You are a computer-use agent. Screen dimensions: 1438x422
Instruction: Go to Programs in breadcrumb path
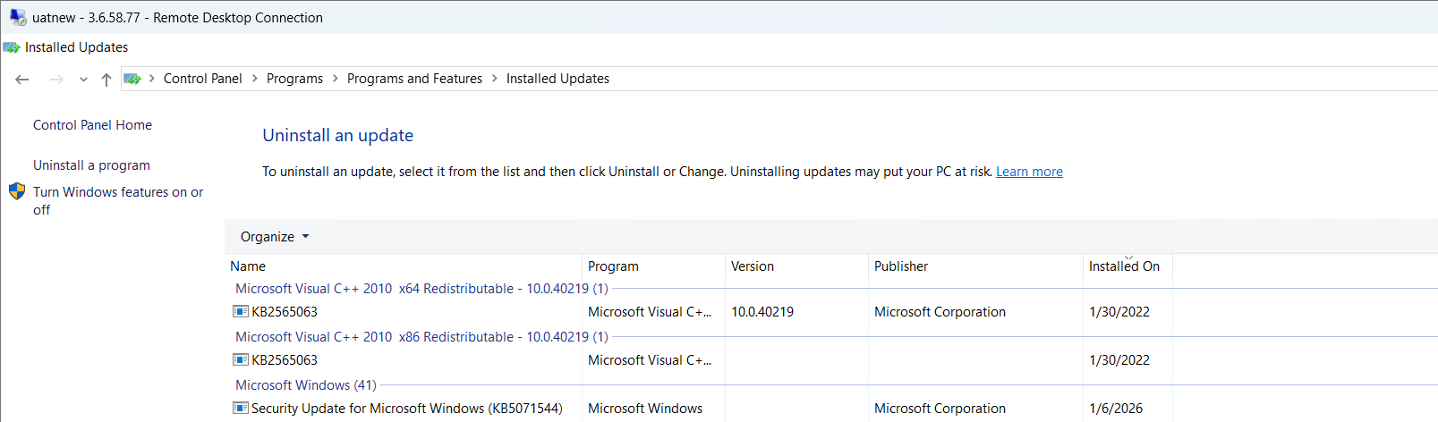coord(294,79)
